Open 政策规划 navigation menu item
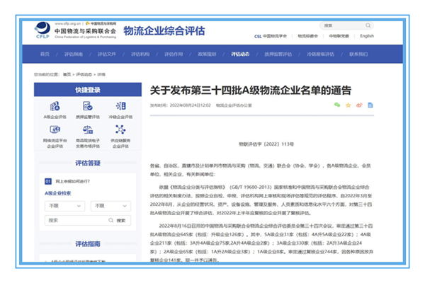 click(207, 54)
